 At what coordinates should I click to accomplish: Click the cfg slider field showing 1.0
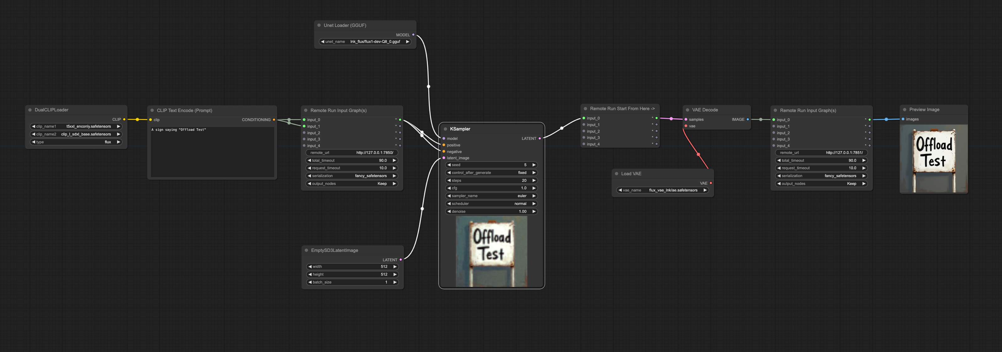(x=492, y=188)
